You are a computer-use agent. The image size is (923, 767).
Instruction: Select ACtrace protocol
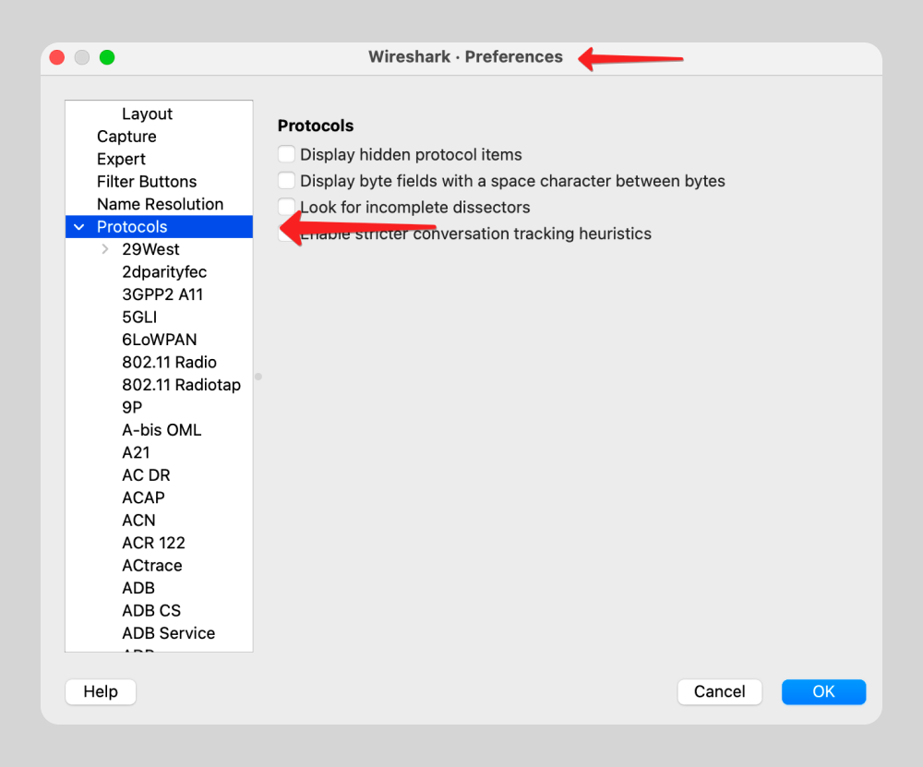(x=152, y=565)
